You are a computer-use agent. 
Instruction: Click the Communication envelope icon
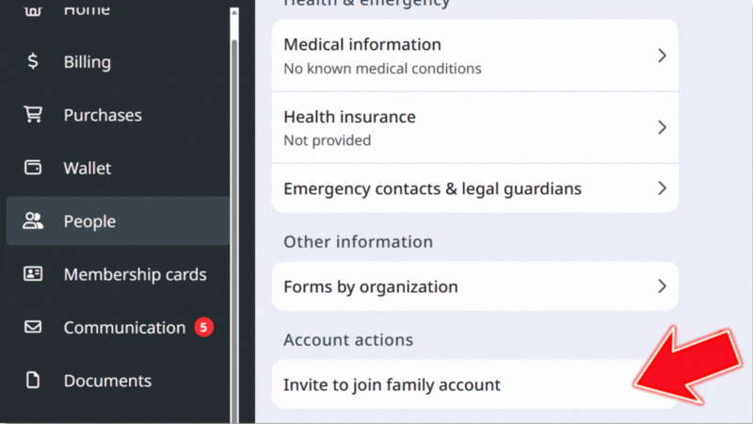[x=33, y=328]
